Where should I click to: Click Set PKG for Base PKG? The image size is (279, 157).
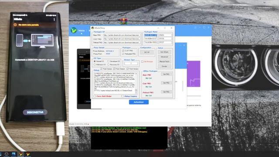point(166,74)
